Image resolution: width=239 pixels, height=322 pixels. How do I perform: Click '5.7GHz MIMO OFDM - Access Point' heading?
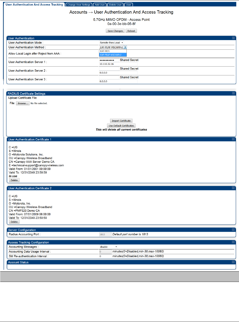click(121, 19)
